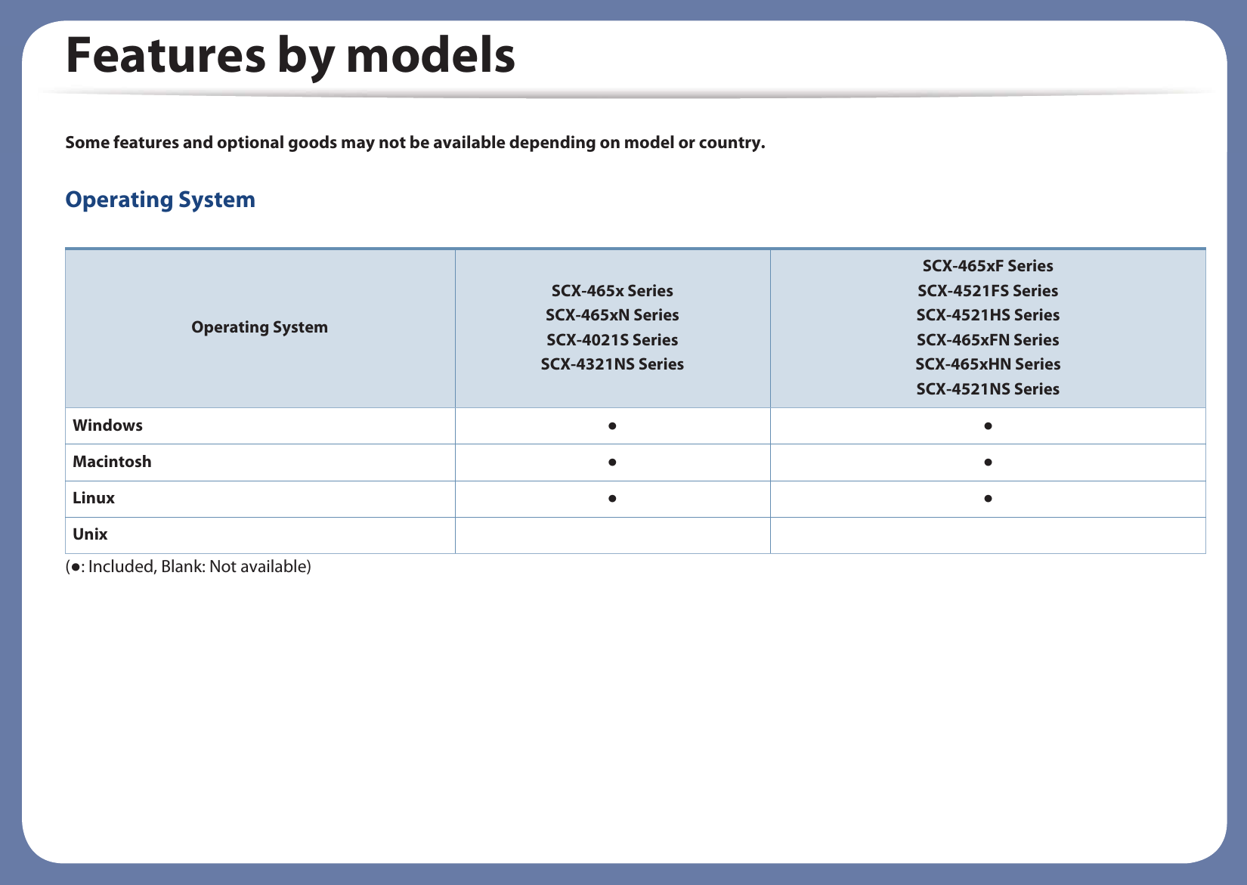Select "SCX-465xHN Series" model name
Image resolution: width=1247 pixels, height=885 pixels.
[x=988, y=364]
